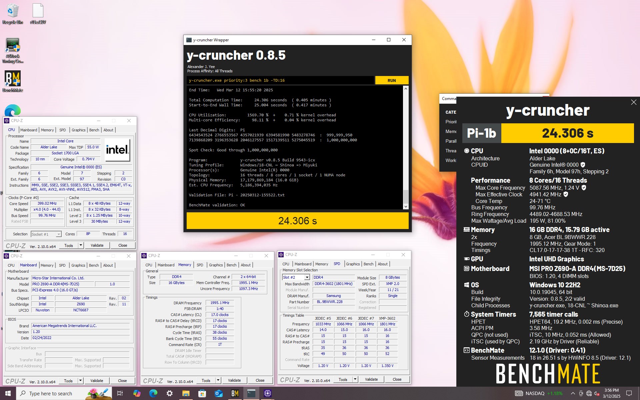This screenshot has height=400, width=640.
Task: Open Outlook from the taskbar
Action: (x=218, y=393)
